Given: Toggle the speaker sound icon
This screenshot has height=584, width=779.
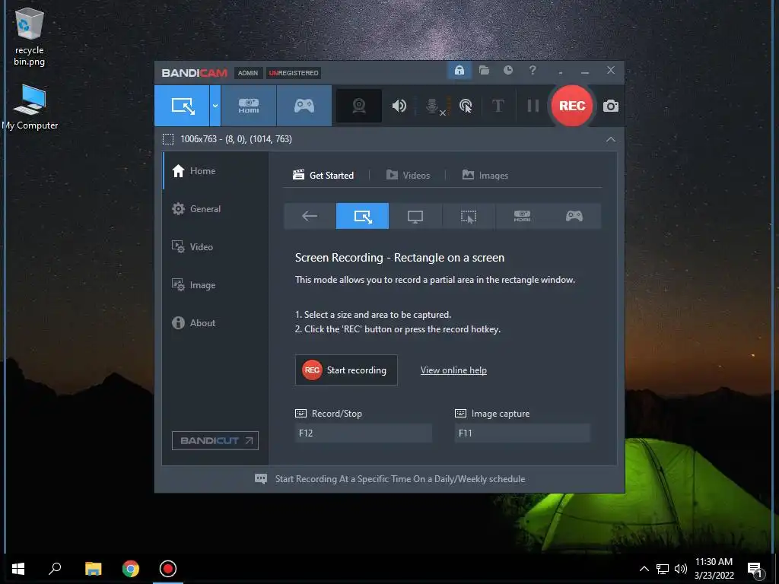Looking at the screenshot, I should coord(399,106).
